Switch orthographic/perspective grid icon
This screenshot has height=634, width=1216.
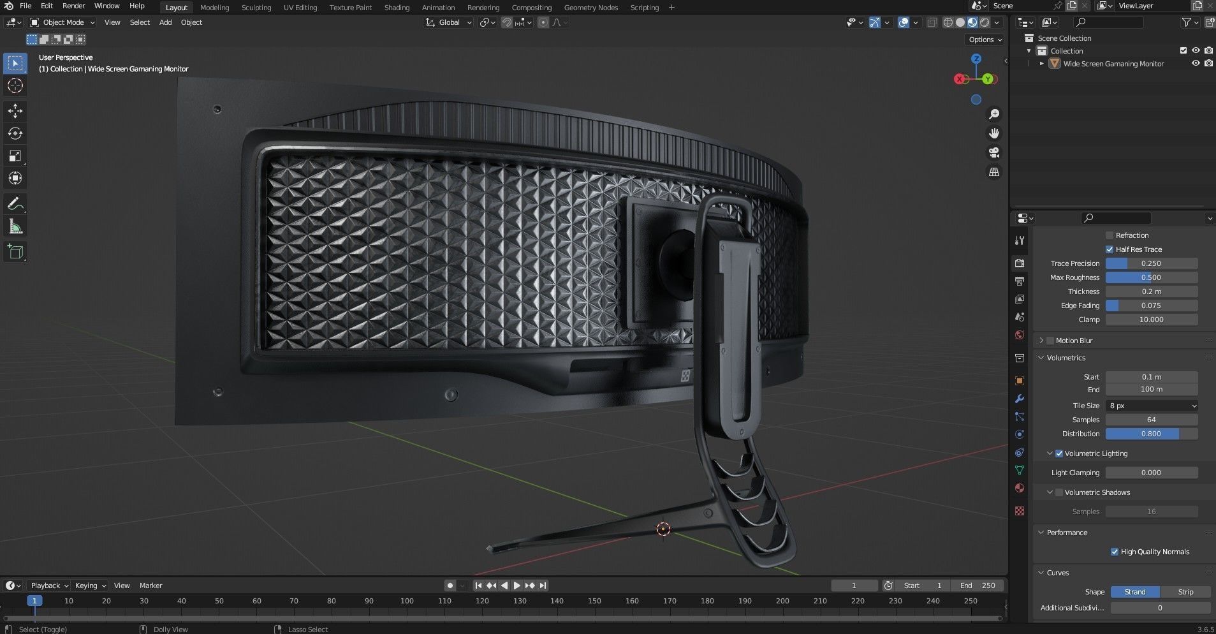click(993, 172)
